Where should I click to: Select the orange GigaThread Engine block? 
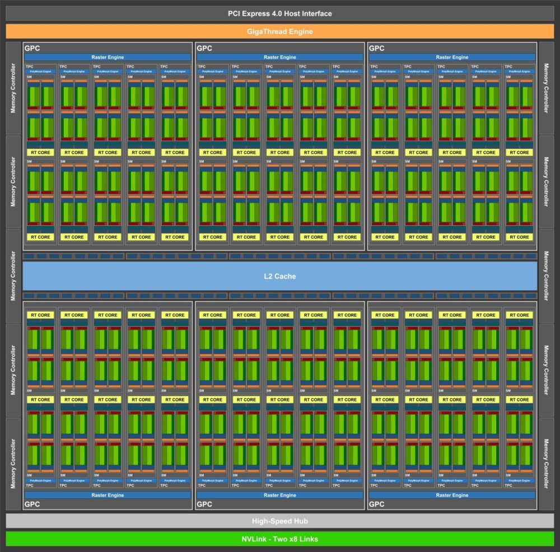tap(279, 31)
